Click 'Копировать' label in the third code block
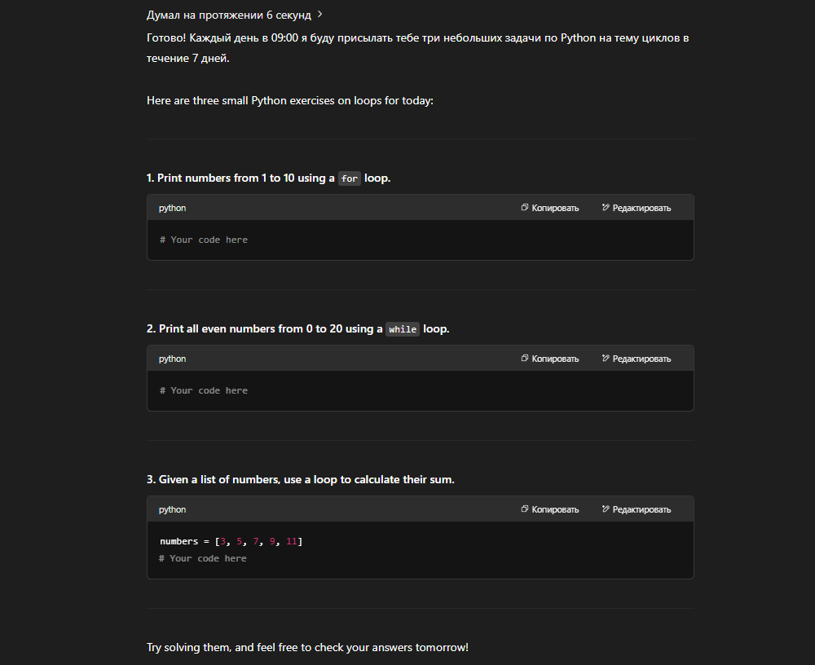This screenshot has height=665, width=815. coord(555,509)
